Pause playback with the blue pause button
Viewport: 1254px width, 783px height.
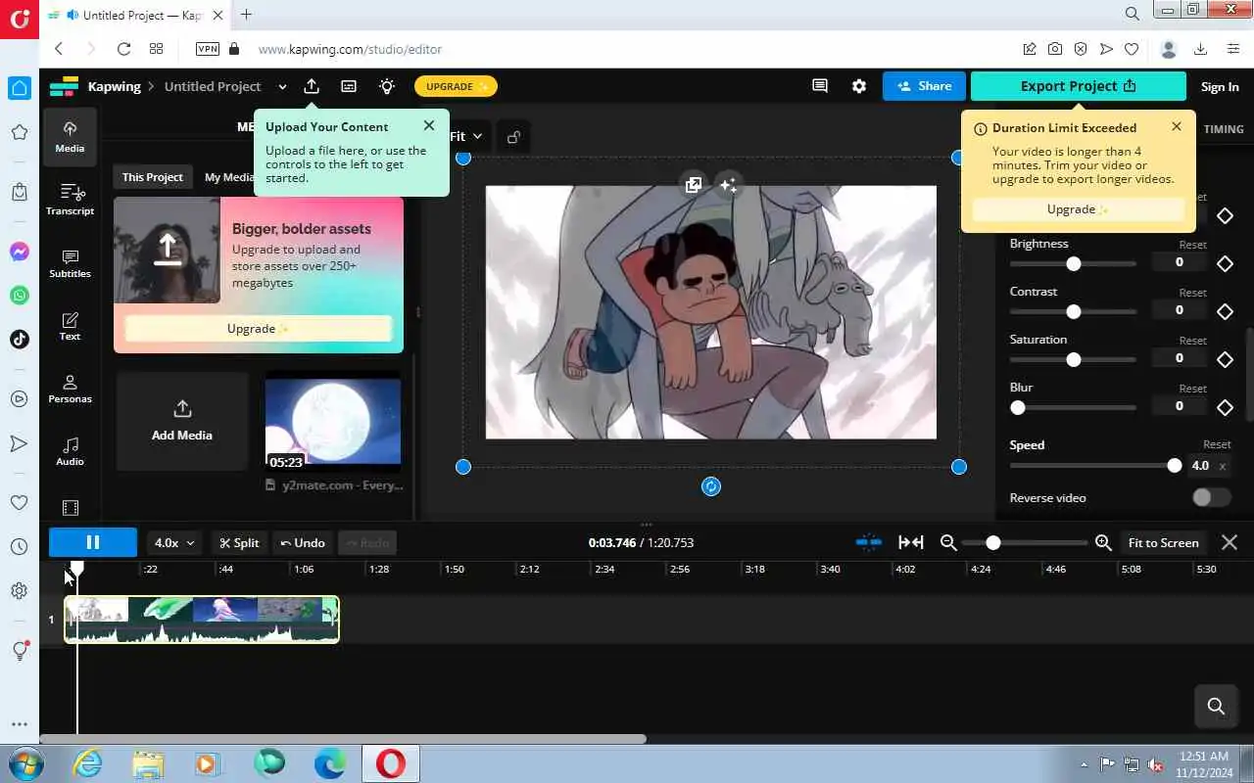[x=93, y=542]
